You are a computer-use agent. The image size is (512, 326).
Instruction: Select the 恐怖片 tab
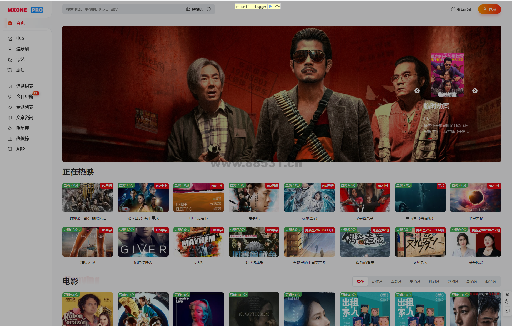click(x=453, y=281)
